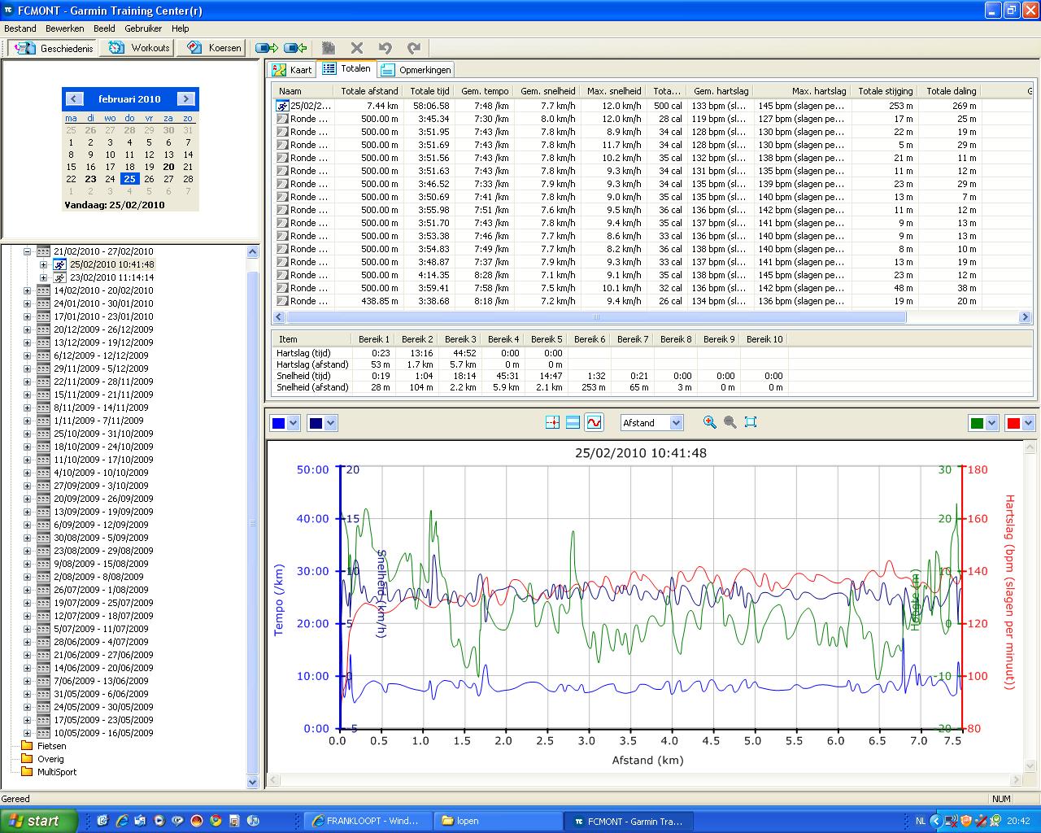The image size is (1041, 833).
Task: Click the Fietsen folder icon
Action: (x=27, y=746)
